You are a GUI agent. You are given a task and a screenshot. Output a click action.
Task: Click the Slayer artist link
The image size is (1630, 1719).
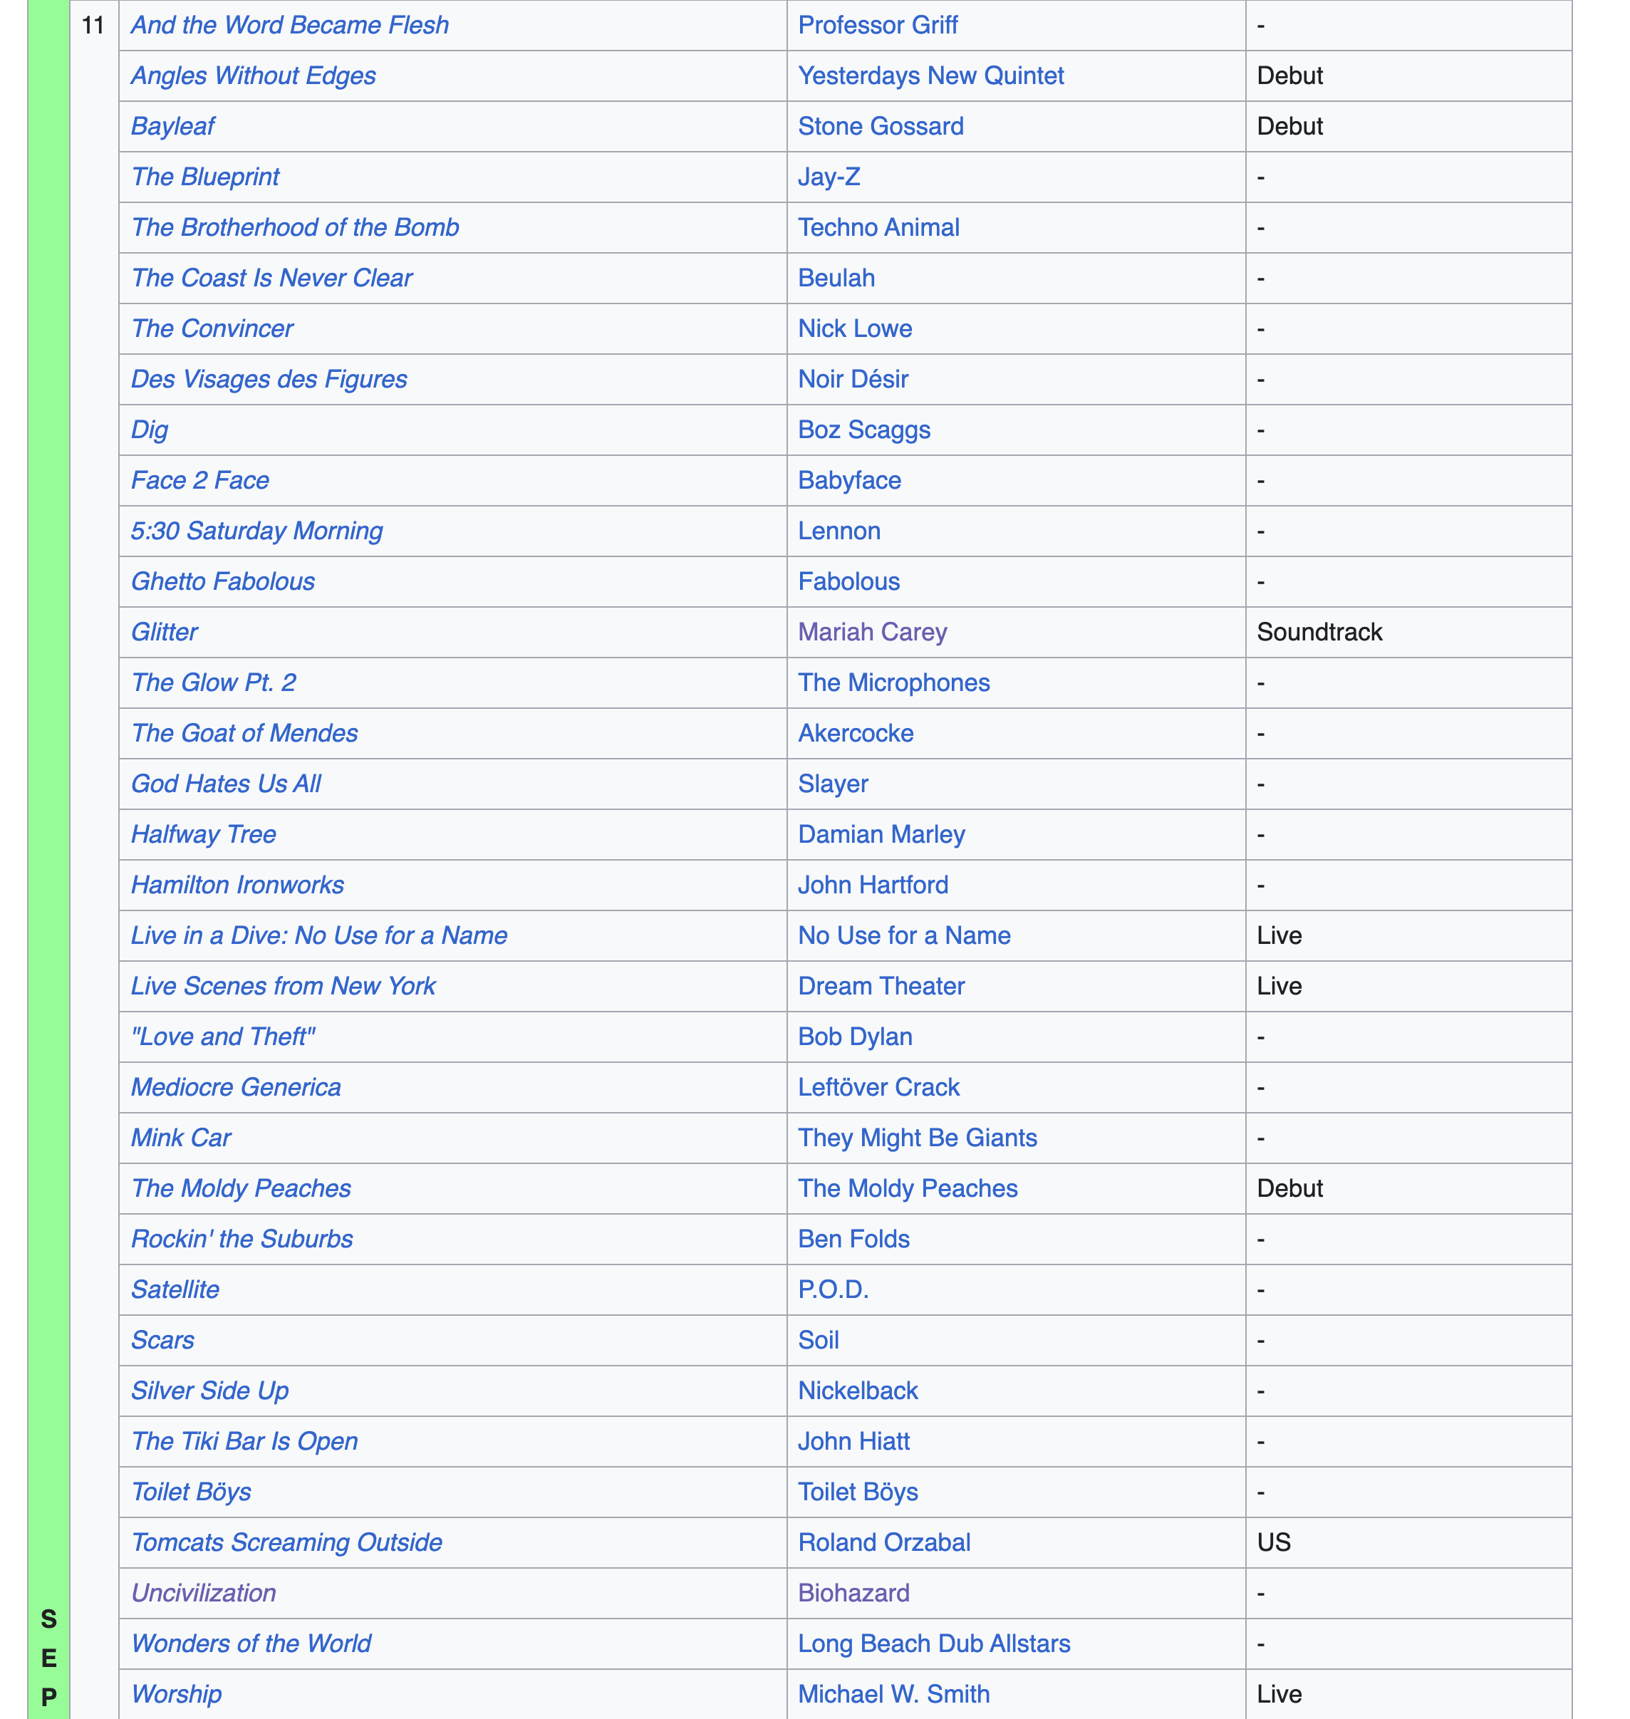click(x=832, y=784)
